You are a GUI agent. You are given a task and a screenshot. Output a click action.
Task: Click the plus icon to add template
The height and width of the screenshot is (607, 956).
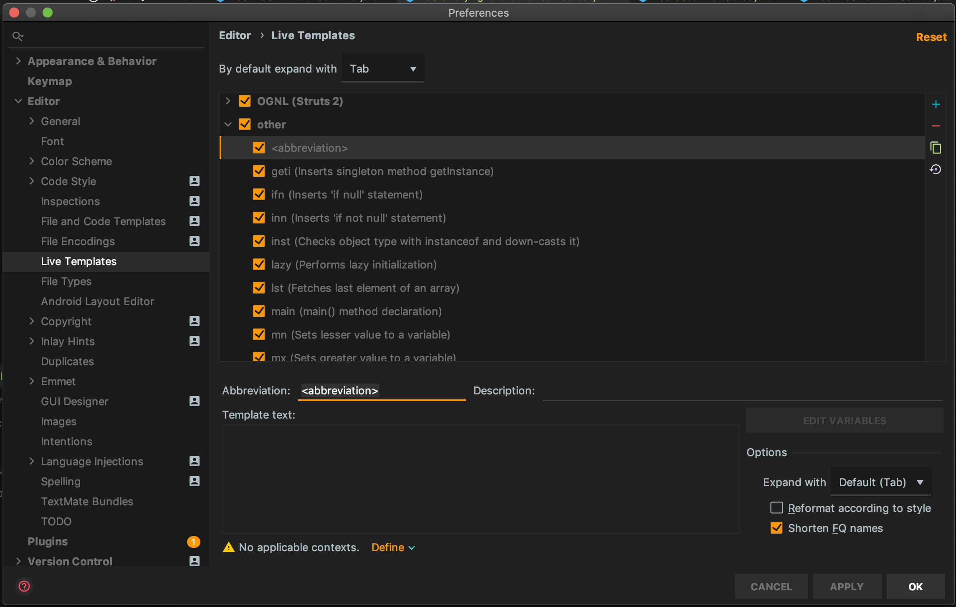tap(936, 104)
